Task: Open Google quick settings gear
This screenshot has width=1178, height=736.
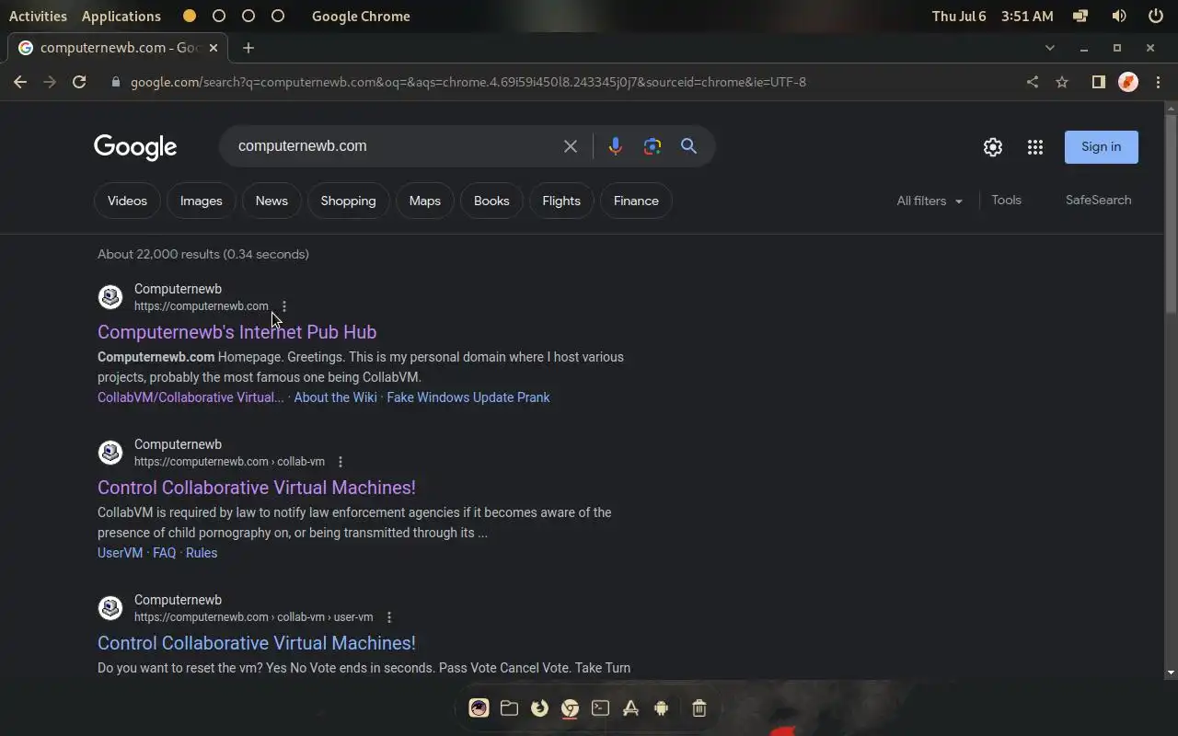Action: (993, 147)
